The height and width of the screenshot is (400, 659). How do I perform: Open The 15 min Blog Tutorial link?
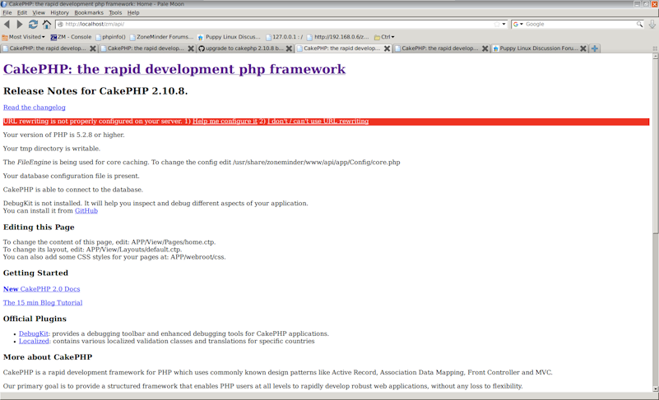pos(43,302)
